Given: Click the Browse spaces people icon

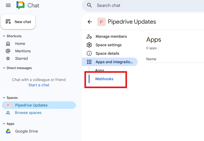Looking at the screenshot, I should coord(8,113).
